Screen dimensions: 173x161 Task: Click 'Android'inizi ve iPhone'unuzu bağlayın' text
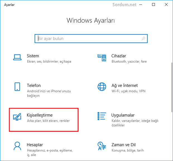pyautogui.click(x=49, y=93)
